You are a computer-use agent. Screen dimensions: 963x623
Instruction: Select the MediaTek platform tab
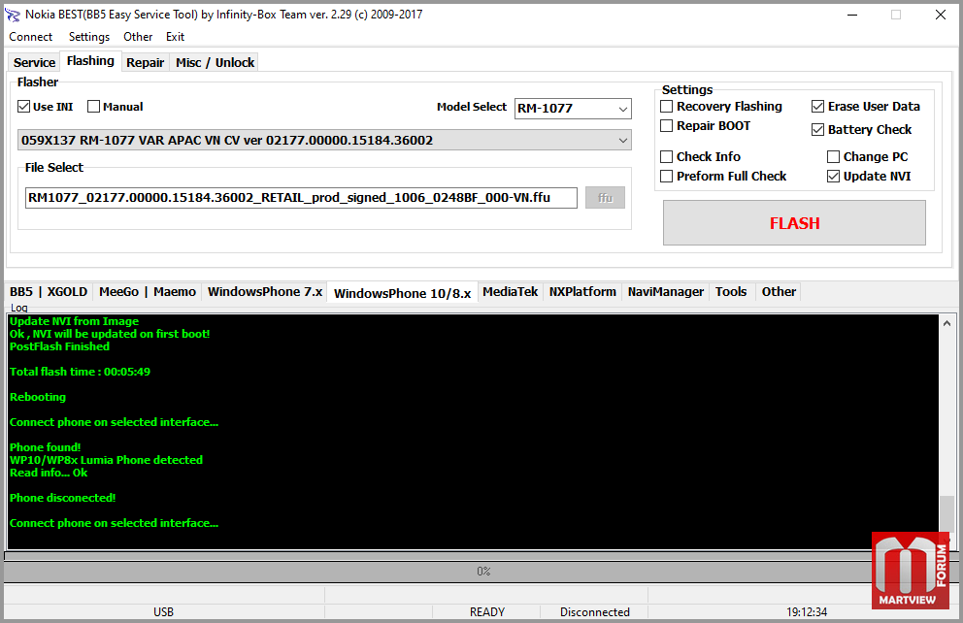[510, 292]
